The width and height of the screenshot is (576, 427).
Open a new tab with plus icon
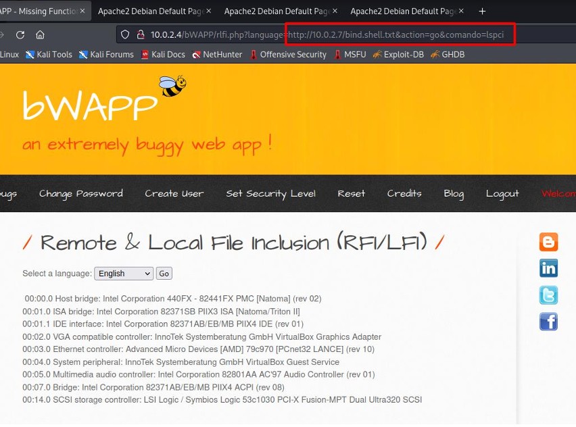coord(482,11)
